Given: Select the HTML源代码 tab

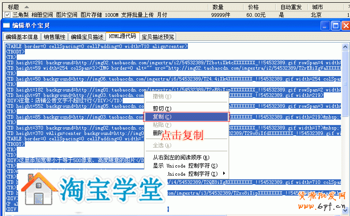Looking at the screenshot, I should click(122, 36).
